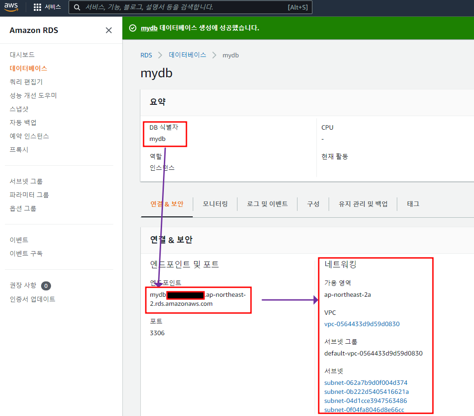Click availability zone ap-northeast-2a text
Image resolution: width=474 pixels, height=416 pixels.
pos(347,294)
